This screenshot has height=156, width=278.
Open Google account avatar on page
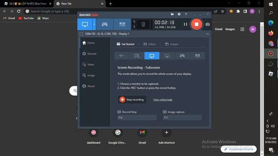coord(253,29)
